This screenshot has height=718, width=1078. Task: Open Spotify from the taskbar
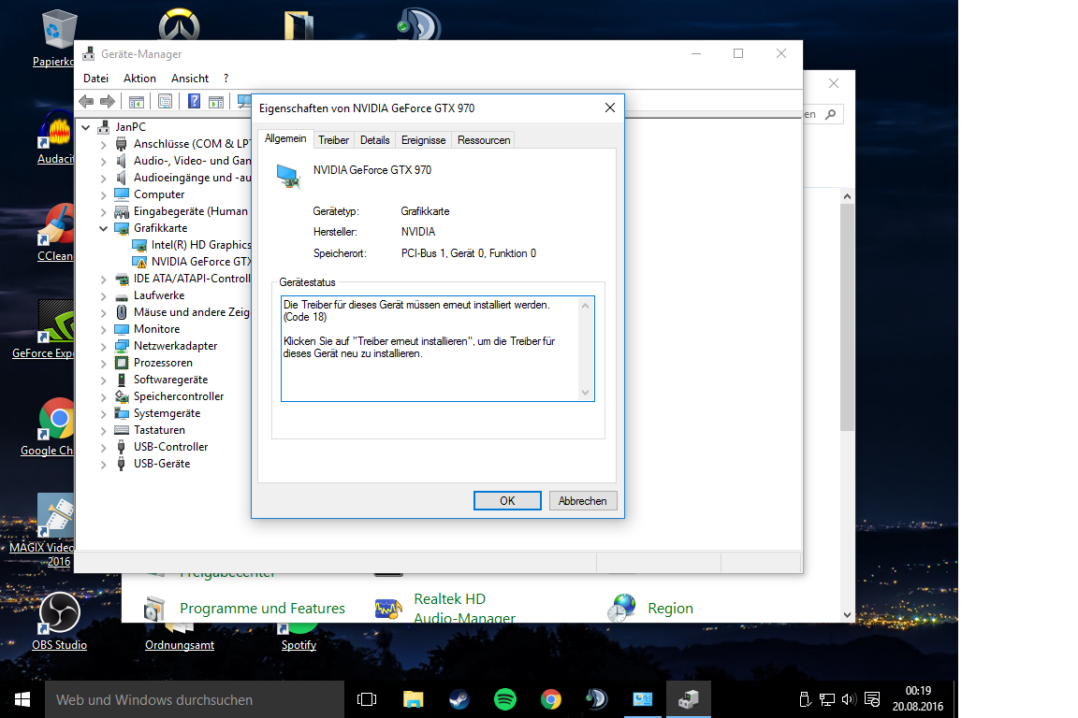[x=505, y=699]
